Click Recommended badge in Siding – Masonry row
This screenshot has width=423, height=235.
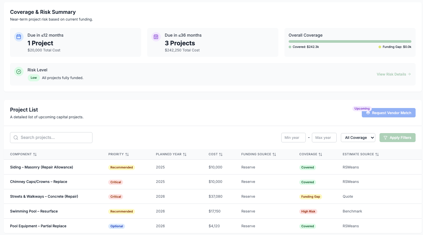121,167
